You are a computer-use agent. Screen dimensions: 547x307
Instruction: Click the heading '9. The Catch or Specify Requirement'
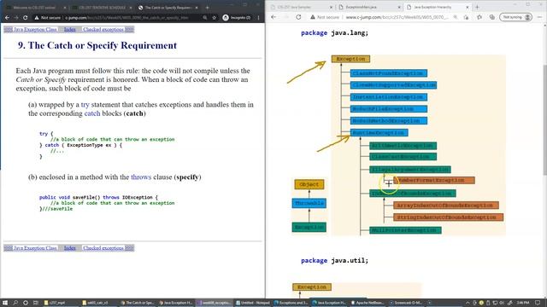click(97, 45)
